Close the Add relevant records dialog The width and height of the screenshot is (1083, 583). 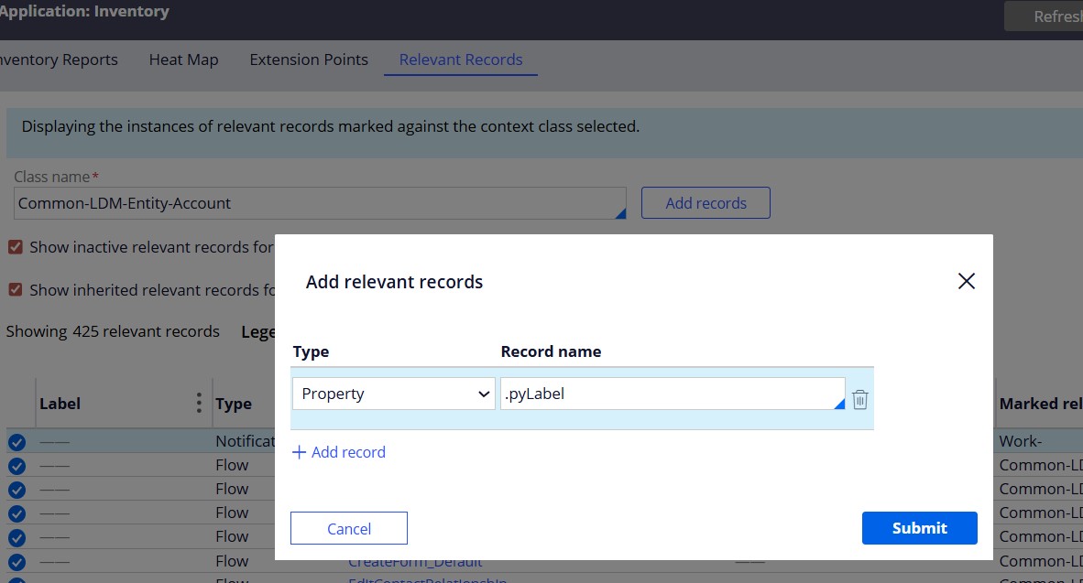click(x=966, y=281)
